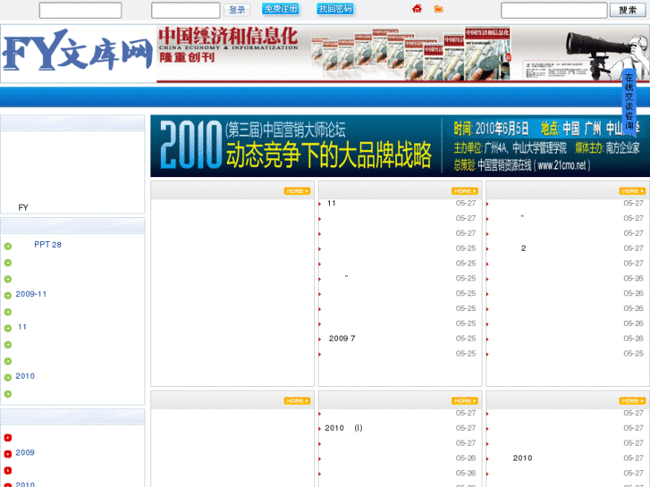Open the 中国经济和信息化 magazine banner ad
The width and height of the screenshot is (650, 487).
[x=403, y=53]
